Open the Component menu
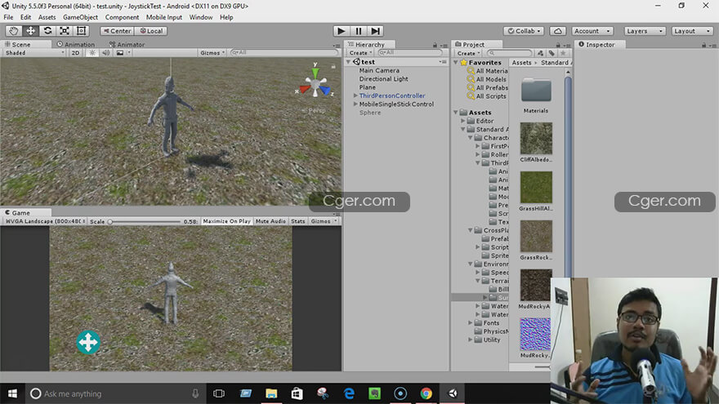The height and width of the screenshot is (404, 719). point(122,17)
